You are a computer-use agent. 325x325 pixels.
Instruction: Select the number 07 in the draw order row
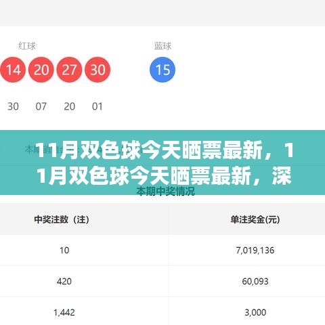click(x=41, y=106)
